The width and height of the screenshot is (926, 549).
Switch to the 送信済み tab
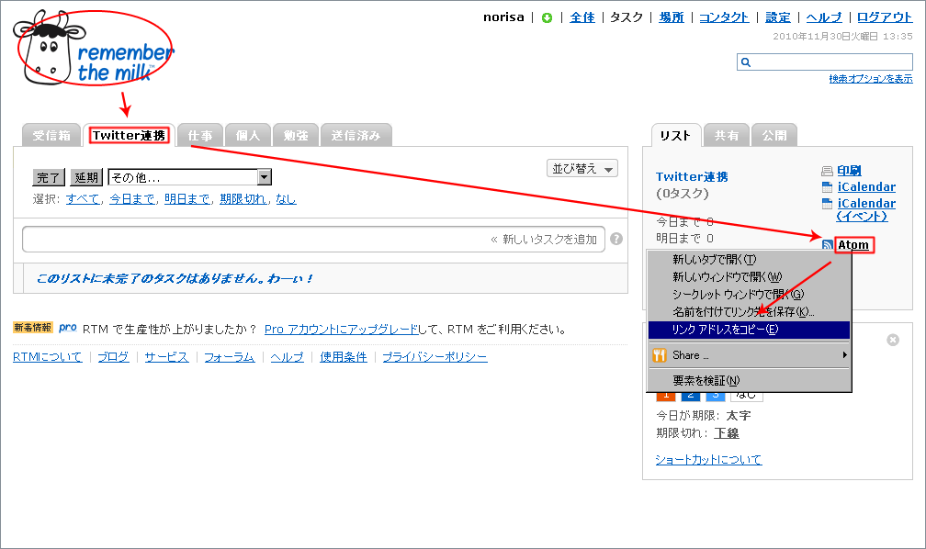coord(356,135)
